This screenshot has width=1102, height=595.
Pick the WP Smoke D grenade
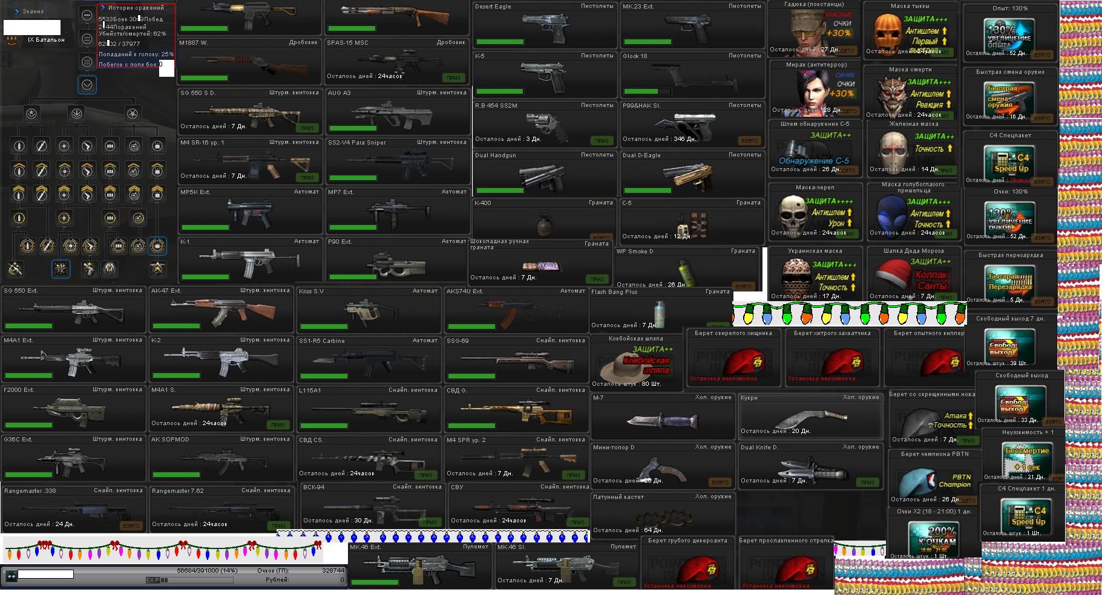(x=686, y=268)
